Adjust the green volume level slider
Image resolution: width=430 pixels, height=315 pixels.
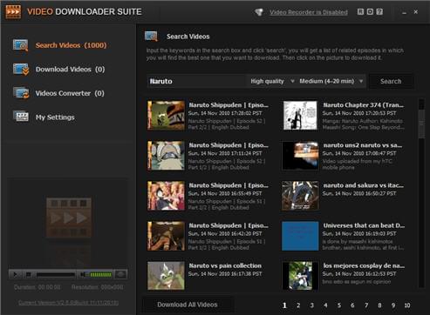tap(100, 274)
